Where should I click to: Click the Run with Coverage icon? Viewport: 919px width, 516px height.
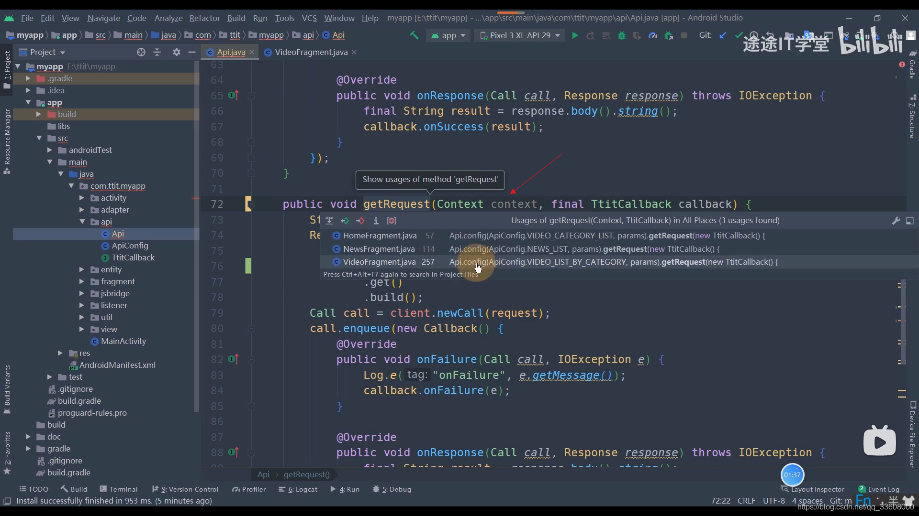637,35
